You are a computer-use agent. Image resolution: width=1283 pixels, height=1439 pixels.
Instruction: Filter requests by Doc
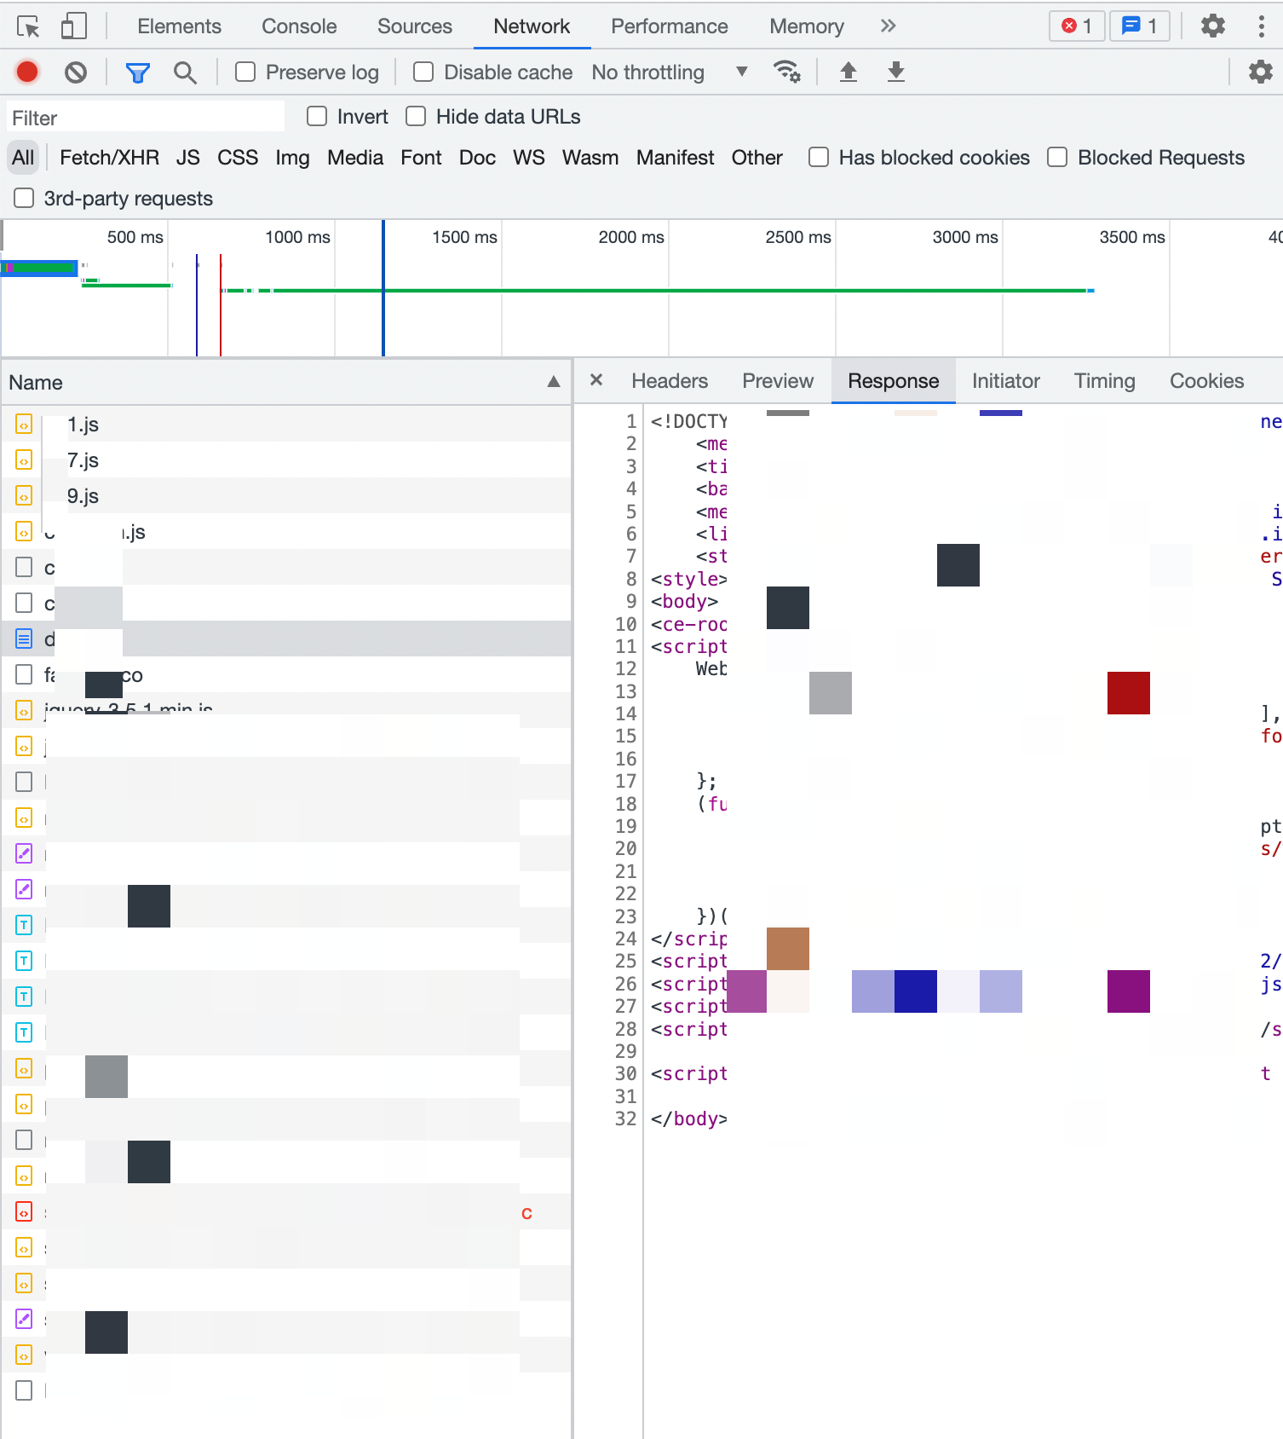click(477, 158)
